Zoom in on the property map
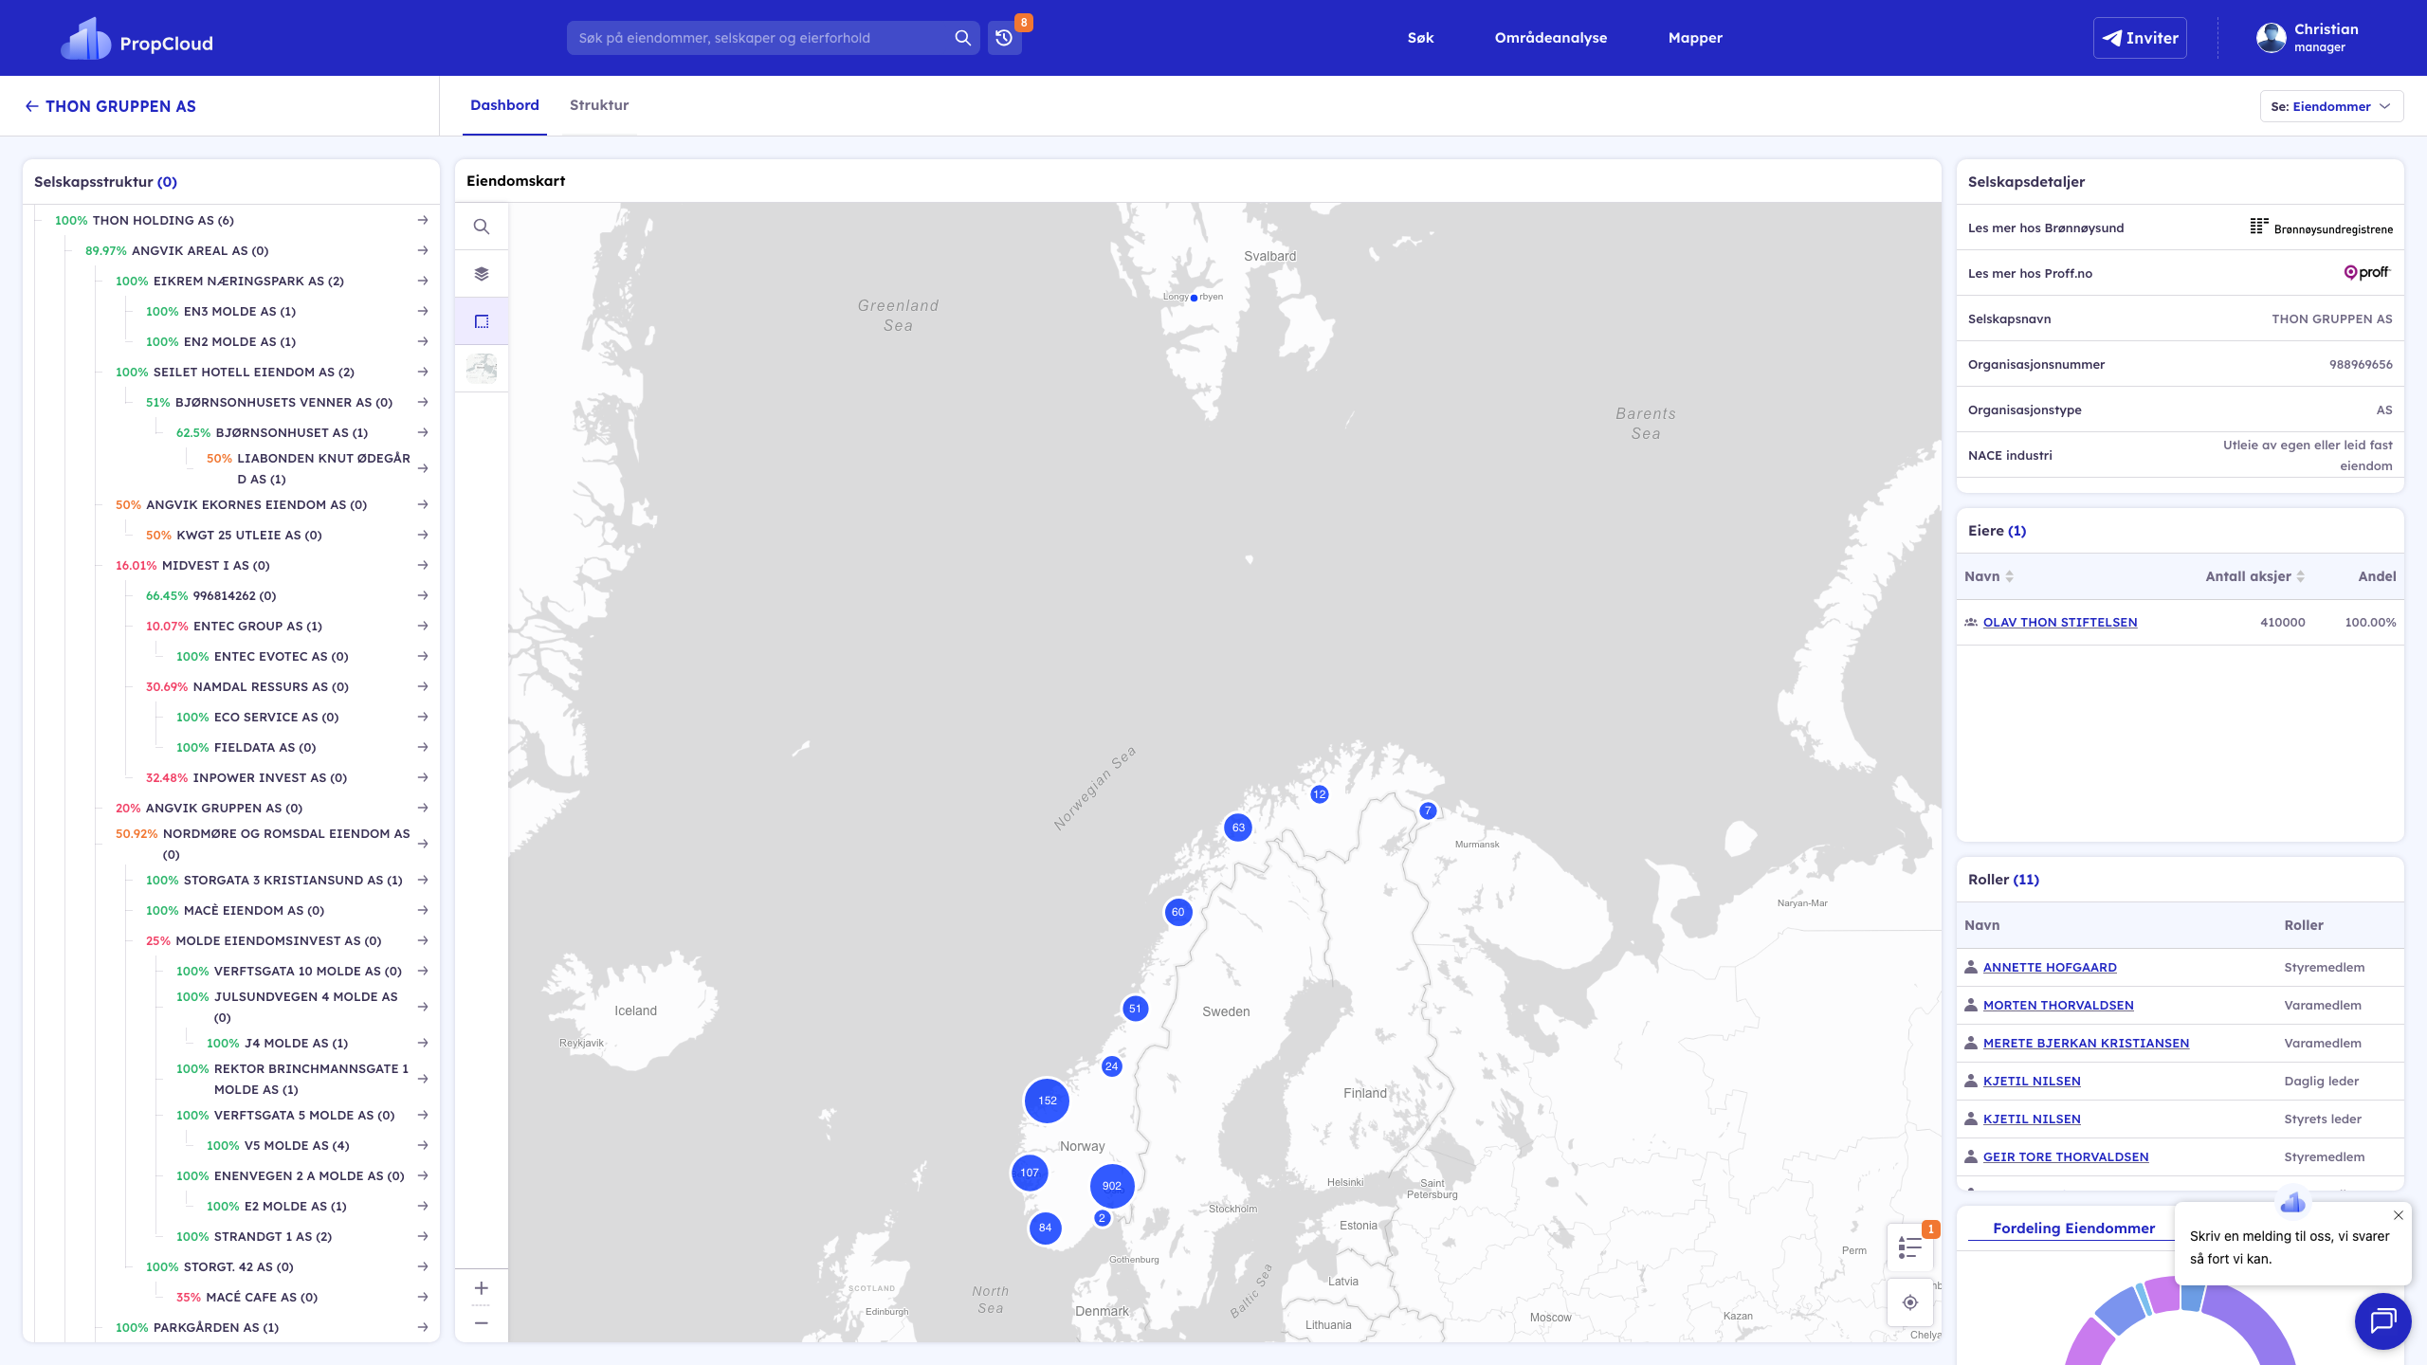2427x1365 pixels. [482, 1288]
